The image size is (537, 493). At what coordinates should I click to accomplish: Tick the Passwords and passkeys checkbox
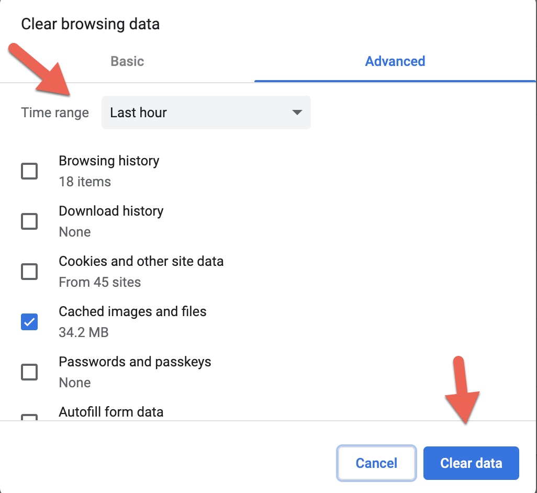pos(29,372)
